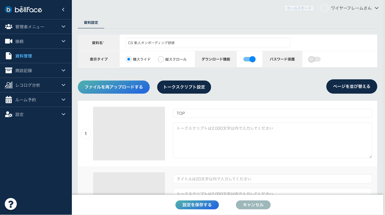Click the トークスクリプト設定 button
This screenshot has width=385, height=215.
pyautogui.click(x=184, y=87)
